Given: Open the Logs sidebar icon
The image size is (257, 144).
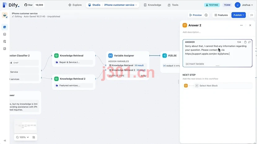Looking at the screenshot, I should (5, 41).
